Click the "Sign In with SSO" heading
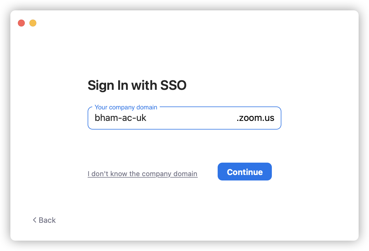The height and width of the screenshot is (251, 369). point(137,85)
